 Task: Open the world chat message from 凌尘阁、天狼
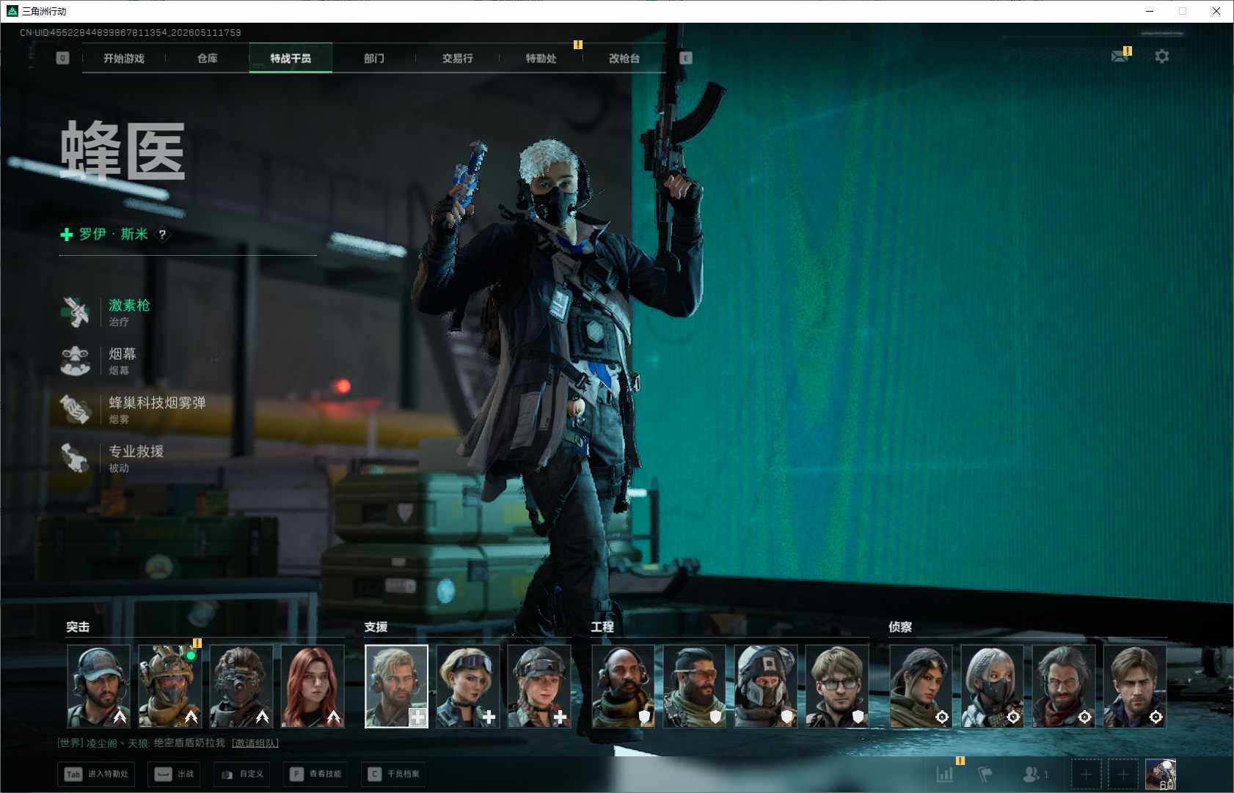point(142,743)
